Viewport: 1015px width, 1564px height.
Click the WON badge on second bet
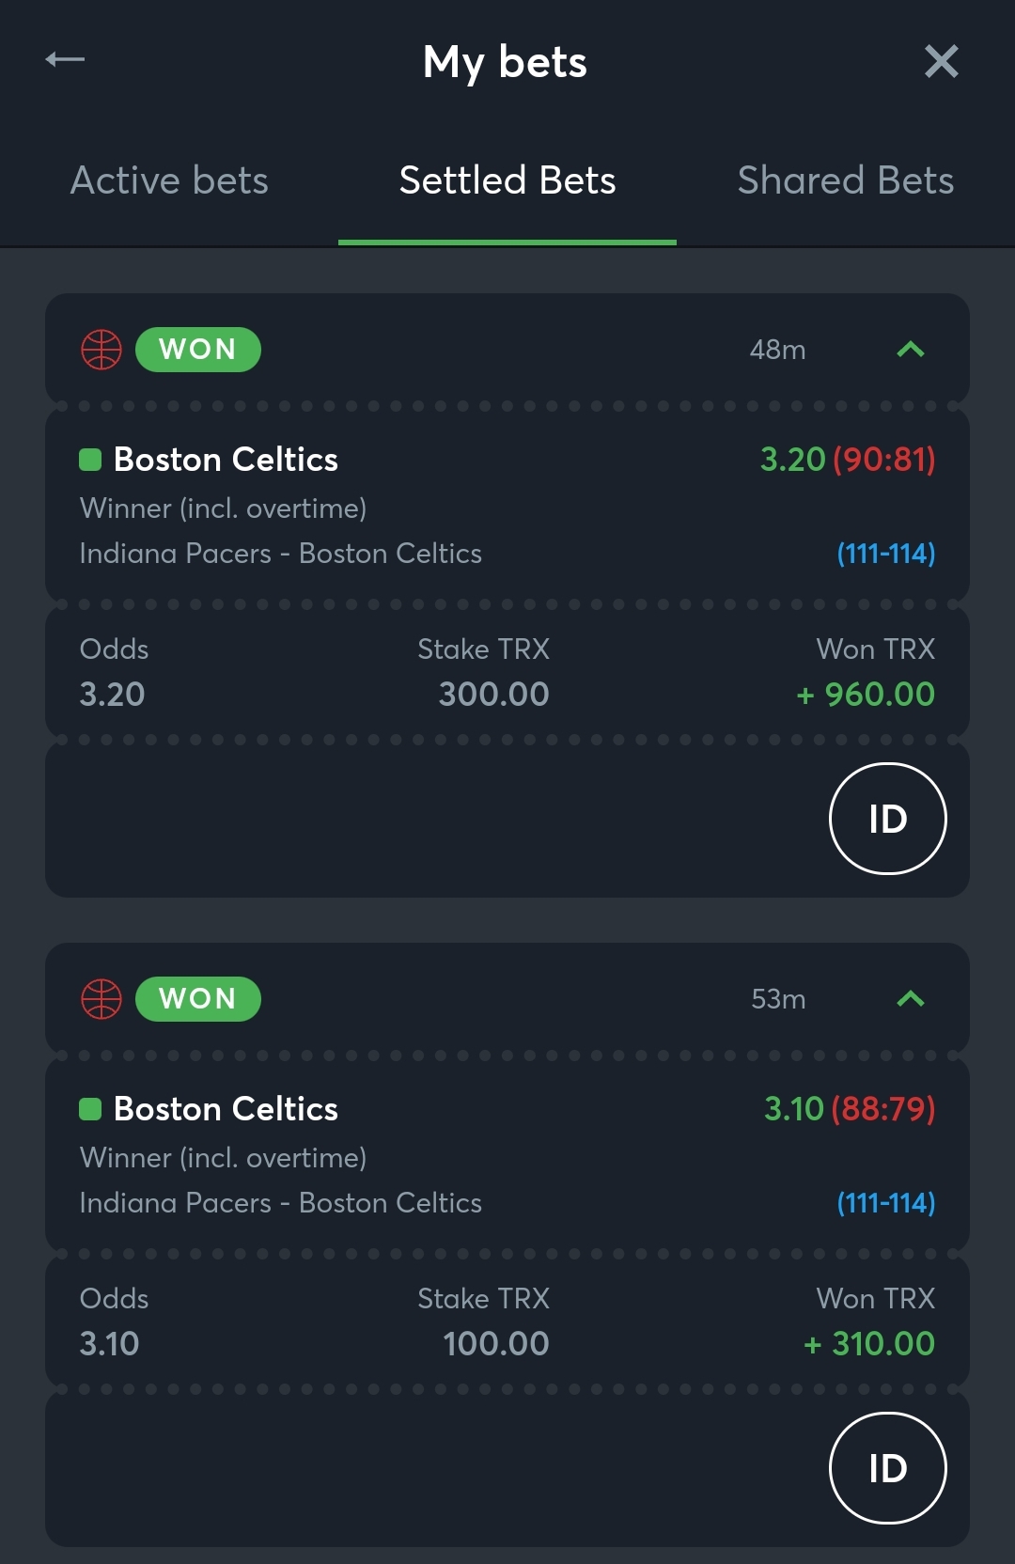(x=198, y=999)
